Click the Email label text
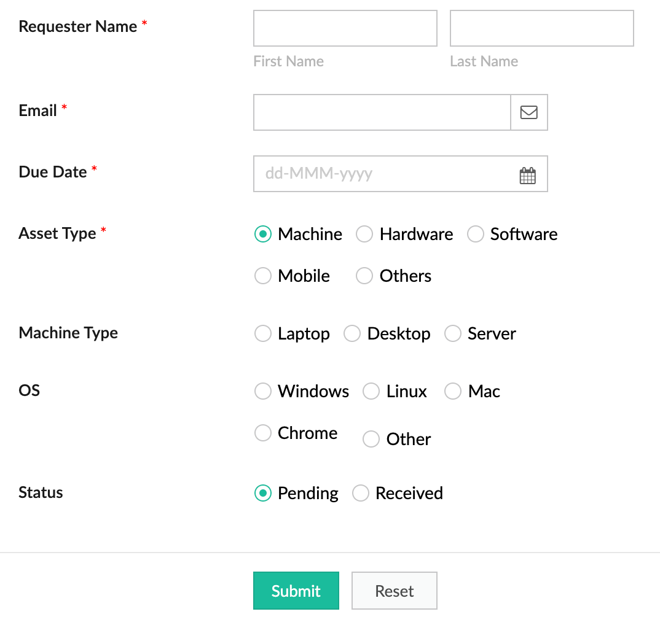660x625 pixels. (37, 111)
